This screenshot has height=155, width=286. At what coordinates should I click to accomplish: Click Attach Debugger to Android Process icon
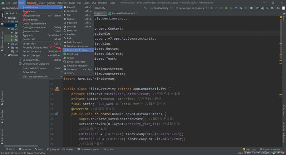(241, 8)
